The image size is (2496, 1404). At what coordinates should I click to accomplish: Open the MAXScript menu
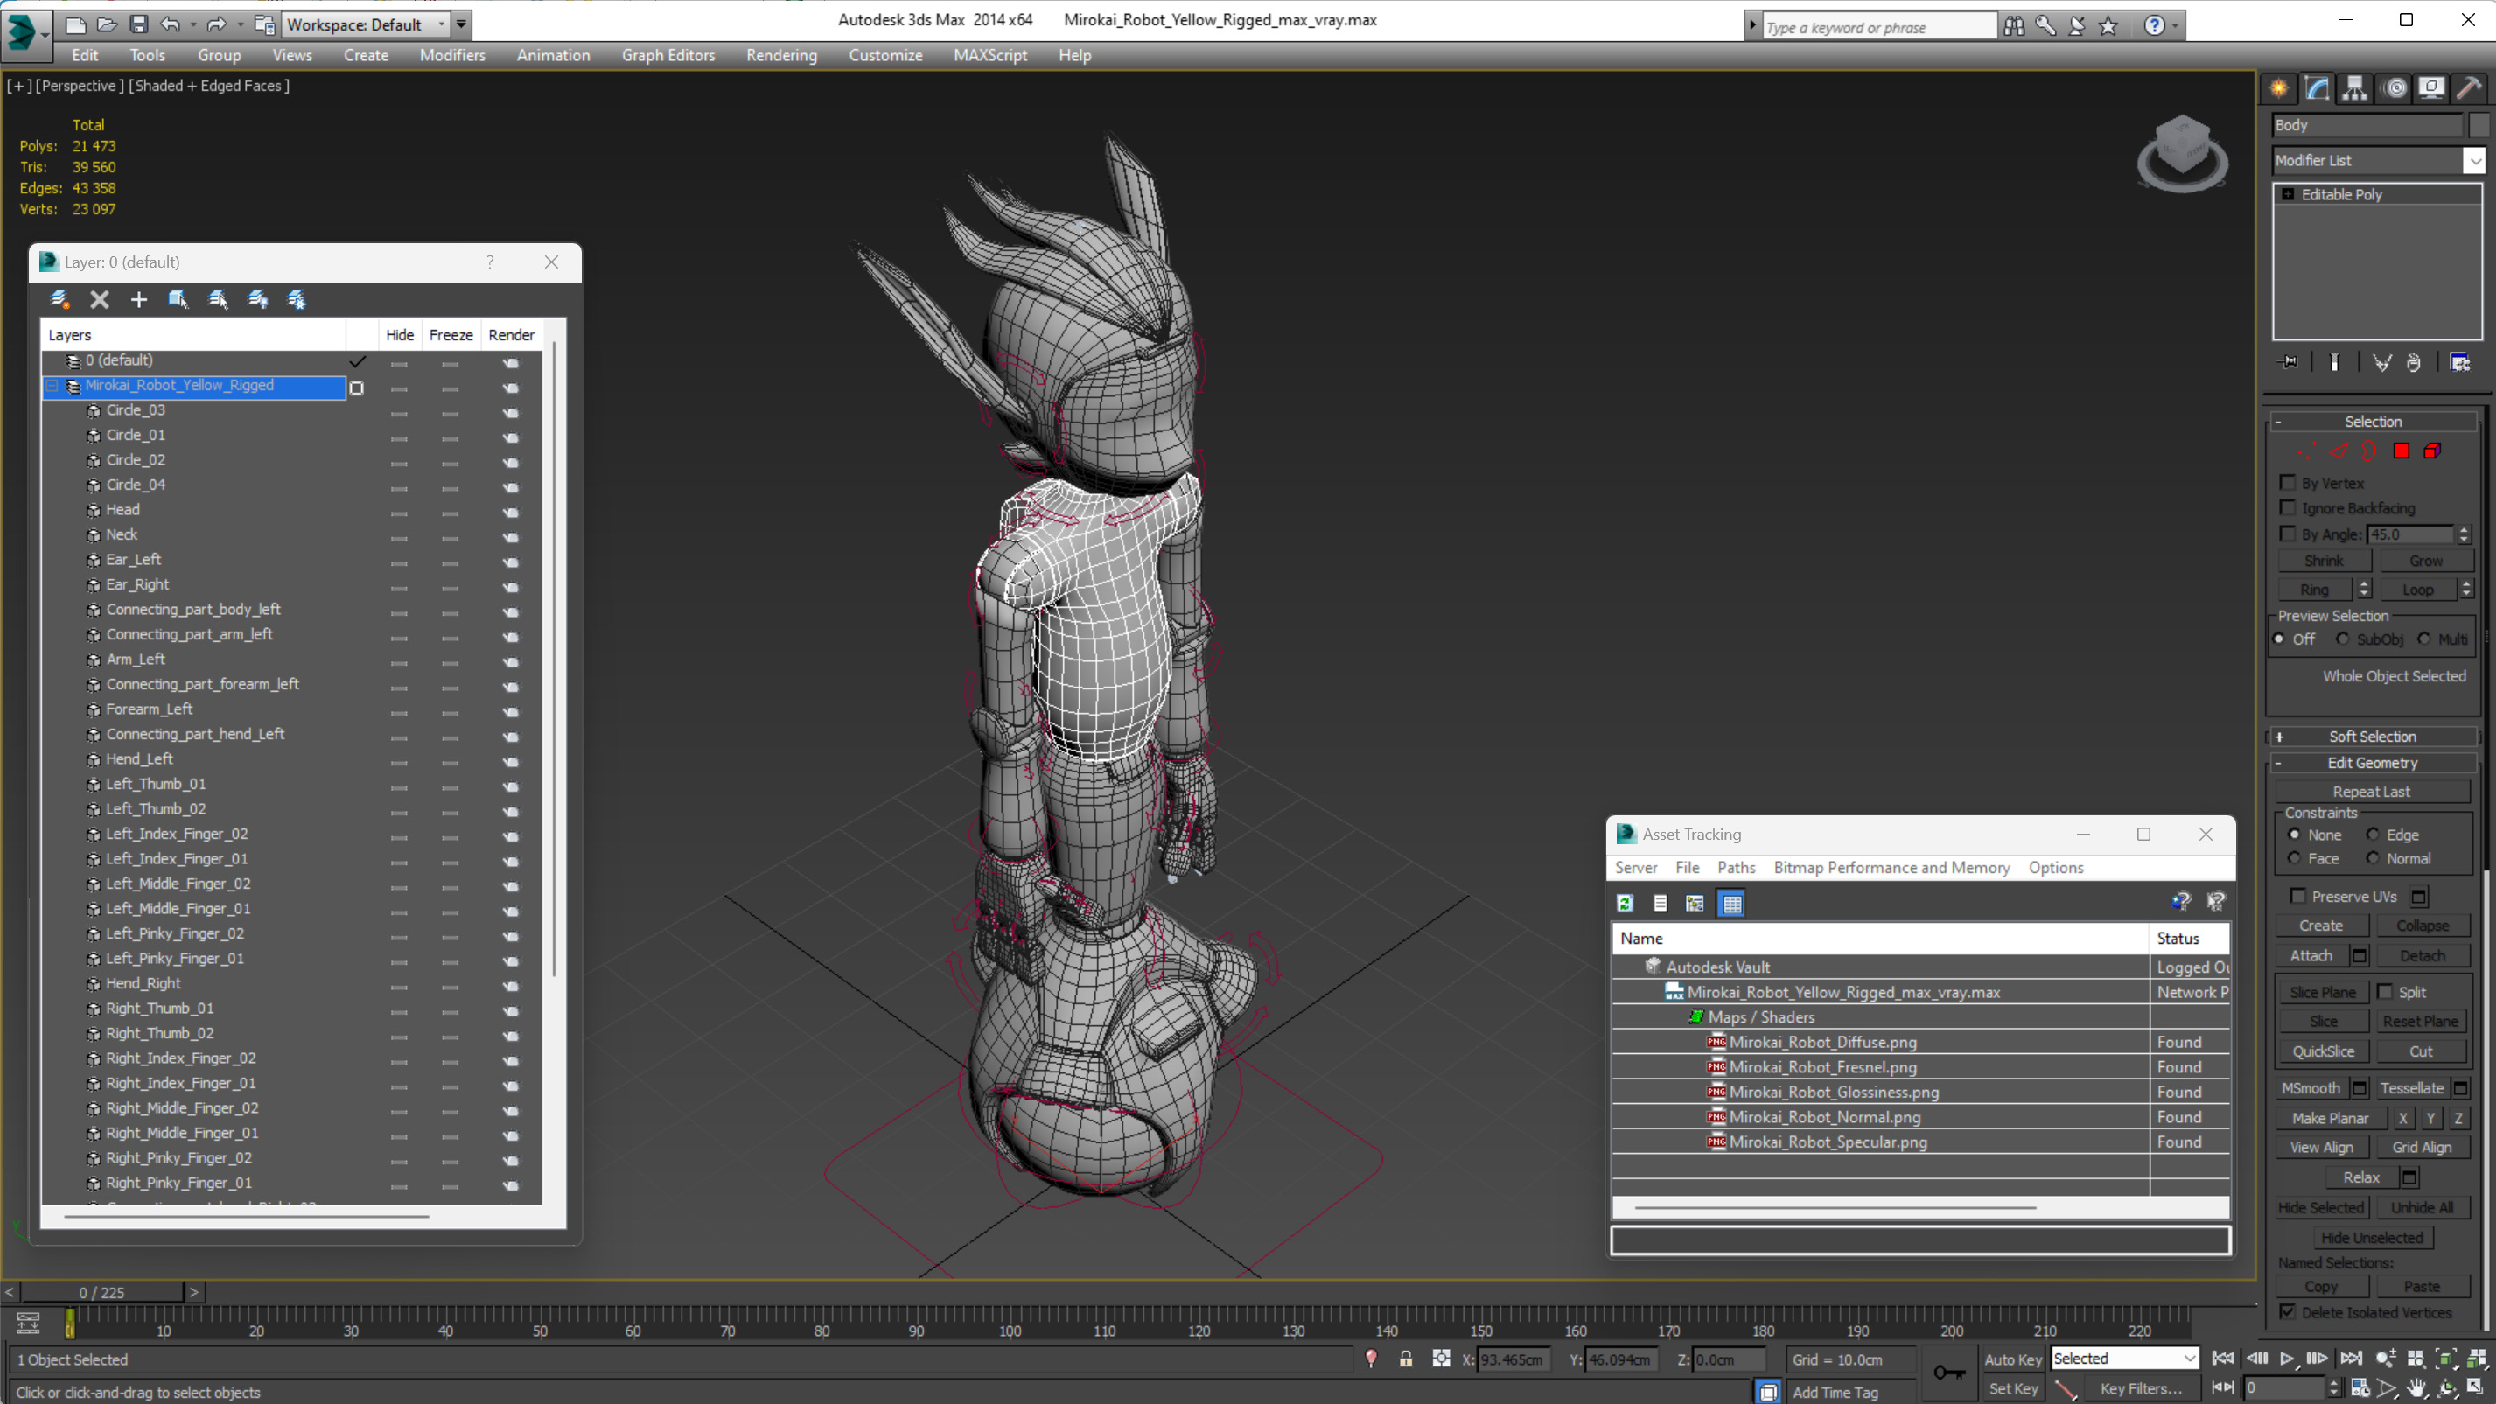coord(989,55)
